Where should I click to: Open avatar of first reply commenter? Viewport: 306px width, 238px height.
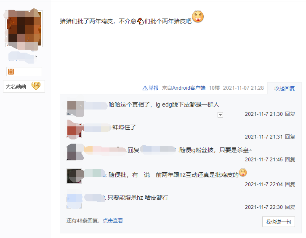[x=75, y=108]
